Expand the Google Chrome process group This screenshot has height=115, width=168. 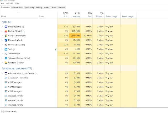pos(2,36)
